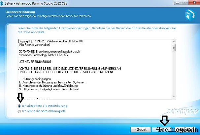Click the 'I. Nutzungsbedingungen' line
Viewport: 200px width, 135px height.
(x=35, y=79)
